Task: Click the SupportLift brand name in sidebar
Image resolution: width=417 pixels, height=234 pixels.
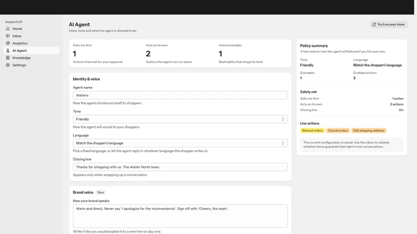Action: (14, 22)
